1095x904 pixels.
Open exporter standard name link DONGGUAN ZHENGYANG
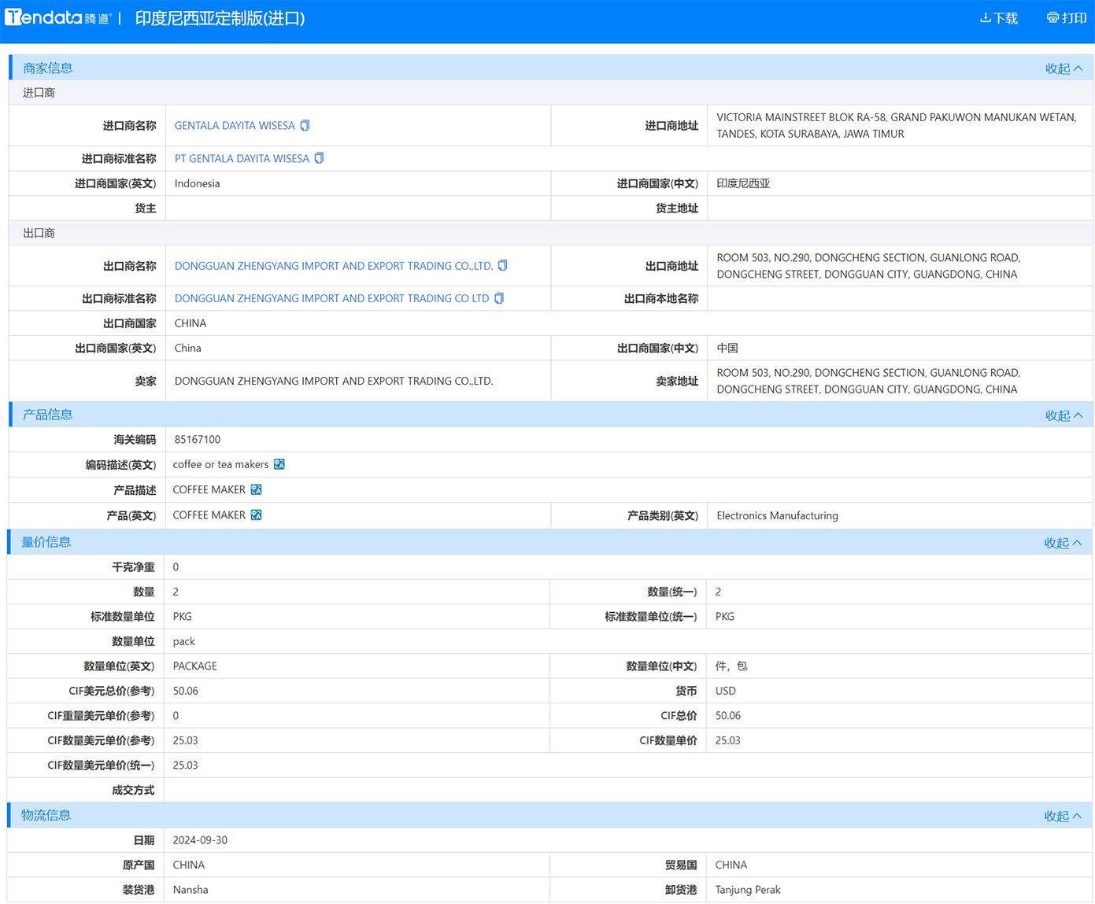(x=331, y=299)
